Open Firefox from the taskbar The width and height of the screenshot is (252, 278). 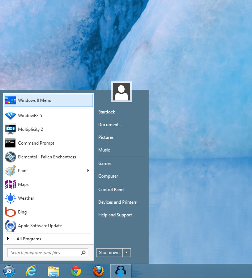pos(98,271)
